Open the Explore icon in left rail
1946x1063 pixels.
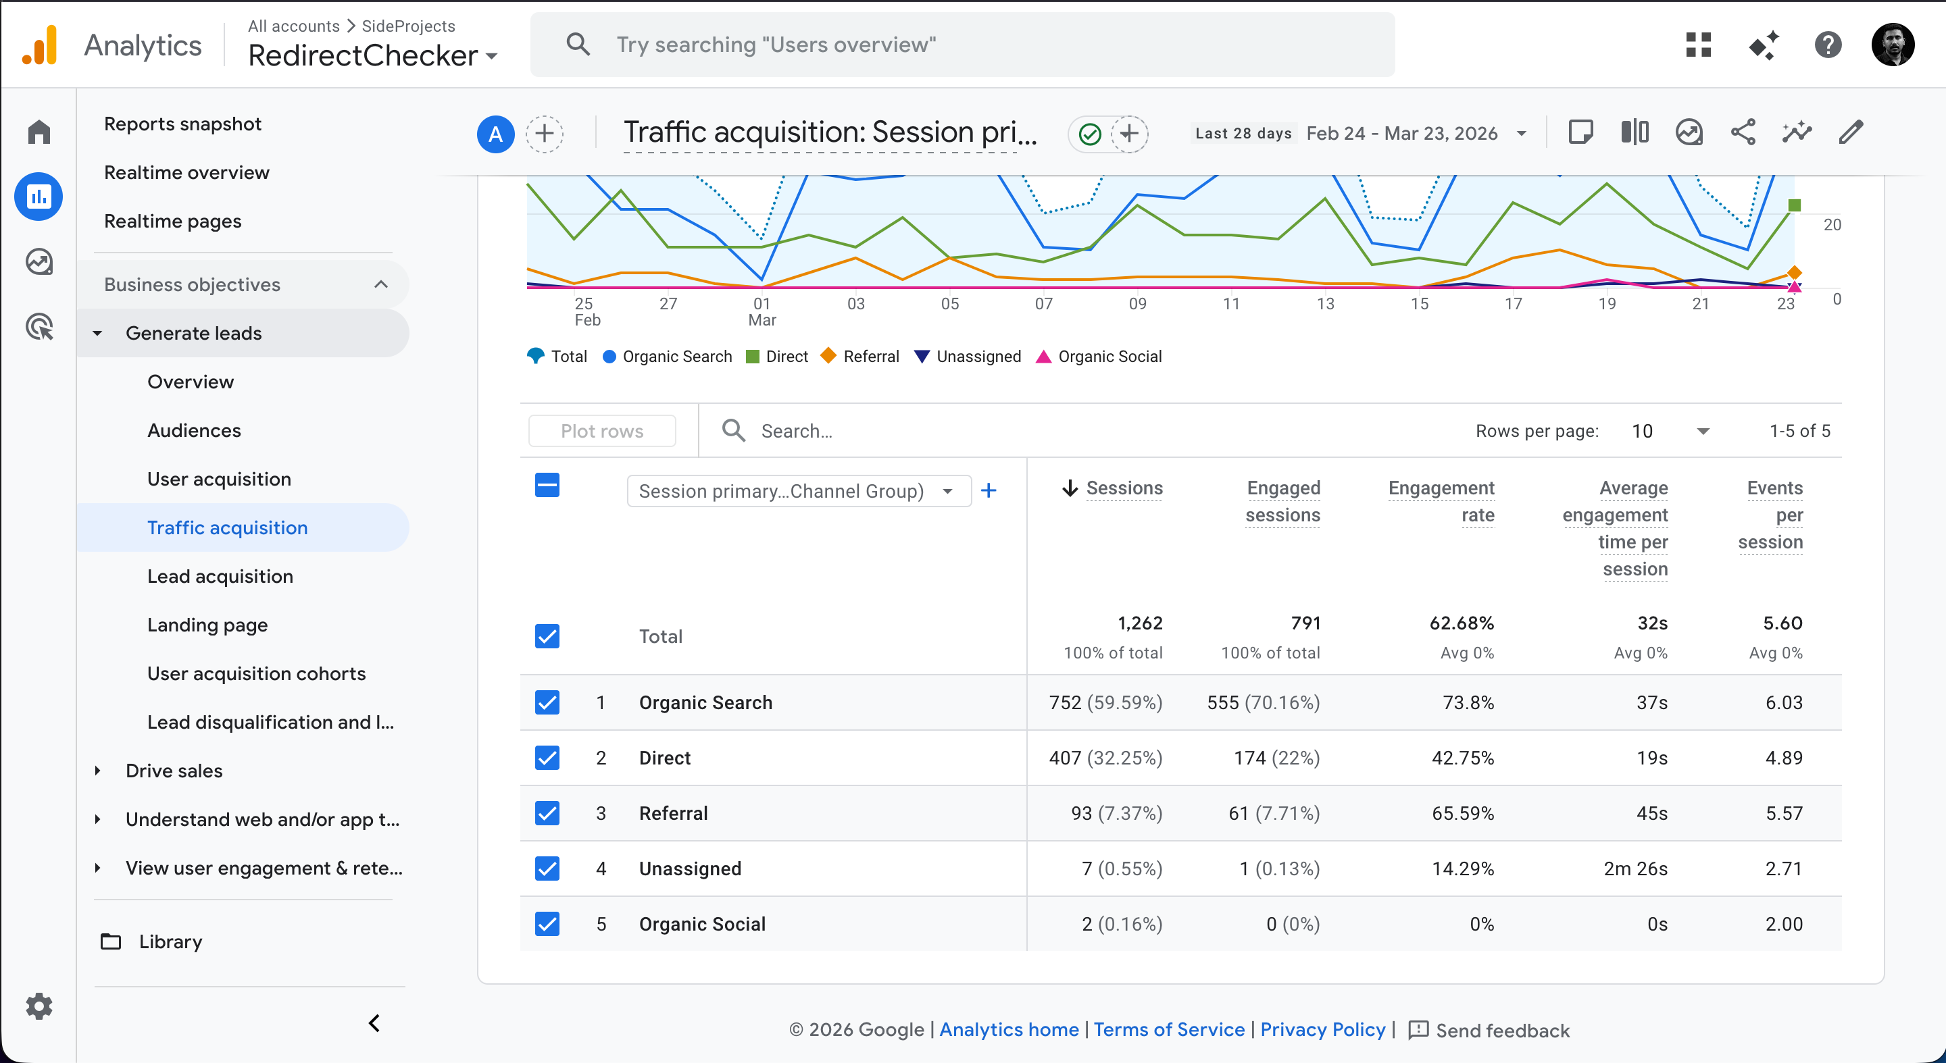tap(39, 262)
